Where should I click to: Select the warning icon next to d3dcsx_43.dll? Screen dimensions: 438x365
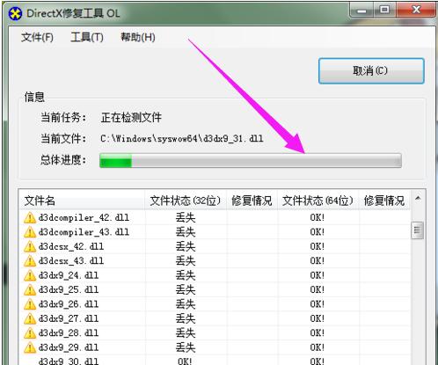pyautogui.click(x=30, y=261)
